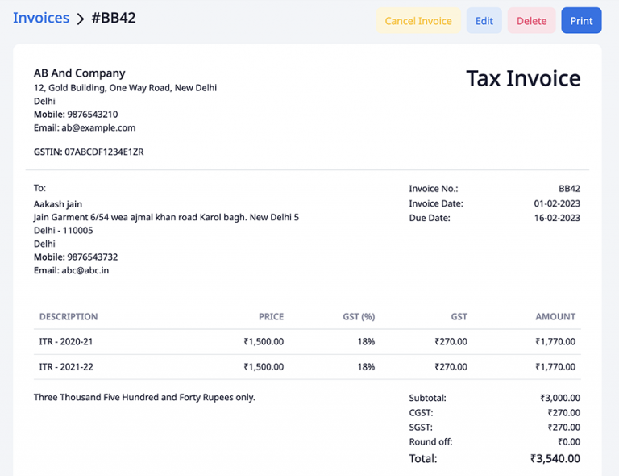
Task: Click the AB And Company name
Action: tap(80, 73)
